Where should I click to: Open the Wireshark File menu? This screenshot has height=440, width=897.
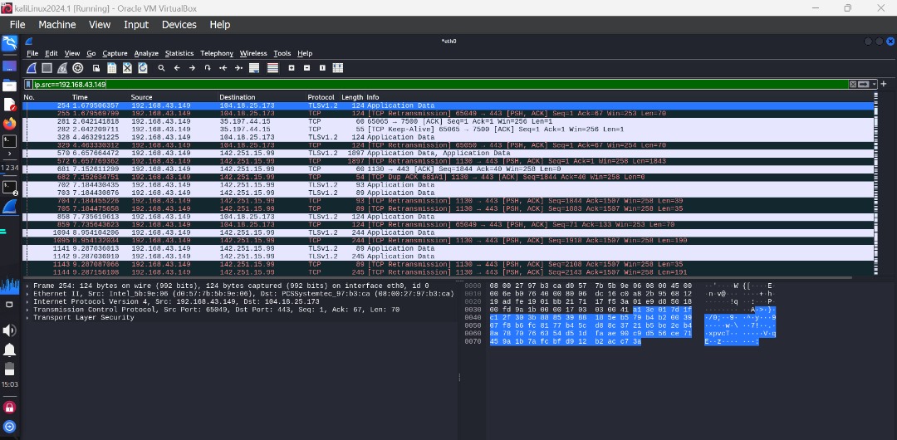32,53
